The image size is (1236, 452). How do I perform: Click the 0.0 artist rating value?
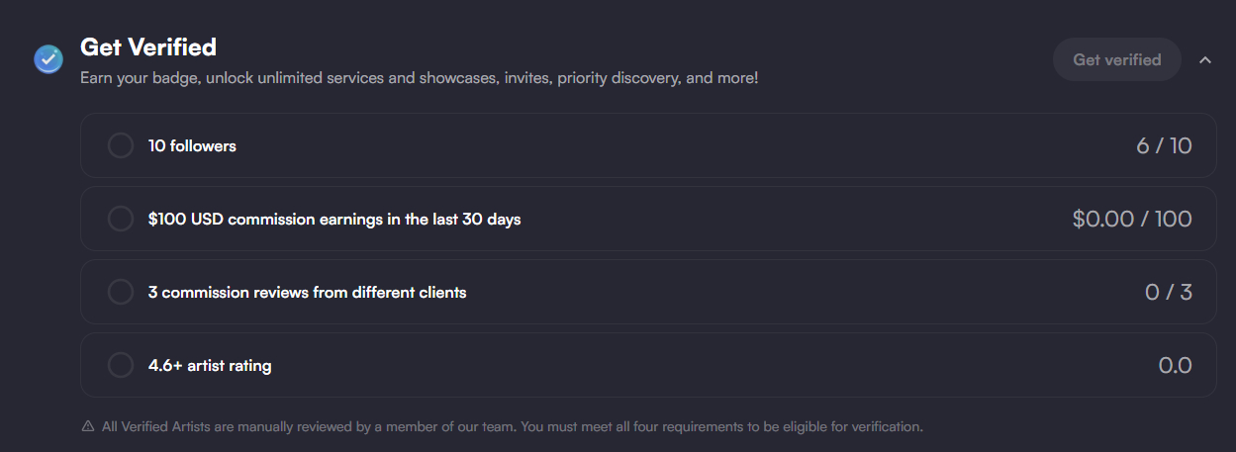(1175, 365)
